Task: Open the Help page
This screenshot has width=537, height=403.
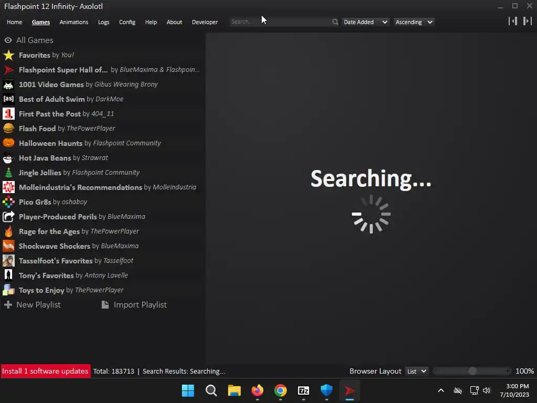Action: pyautogui.click(x=151, y=22)
